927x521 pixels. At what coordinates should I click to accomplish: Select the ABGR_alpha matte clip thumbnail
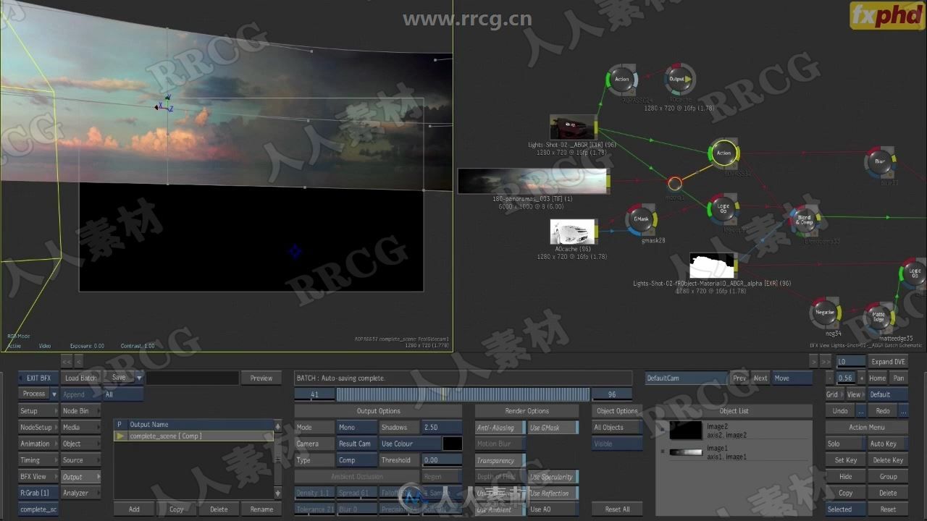pos(712,266)
